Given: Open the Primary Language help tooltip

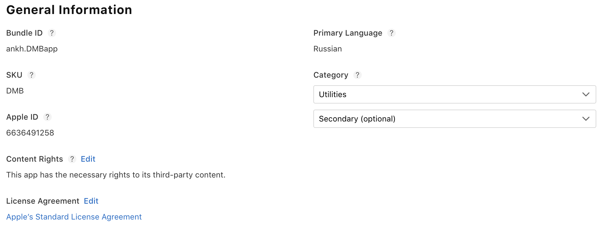Looking at the screenshot, I should click(392, 33).
